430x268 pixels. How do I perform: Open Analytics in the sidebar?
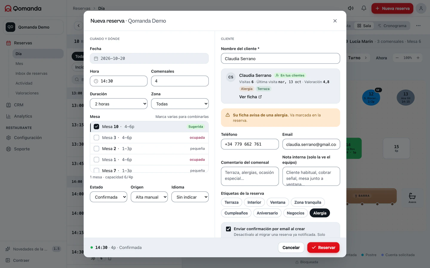[23, 116]
